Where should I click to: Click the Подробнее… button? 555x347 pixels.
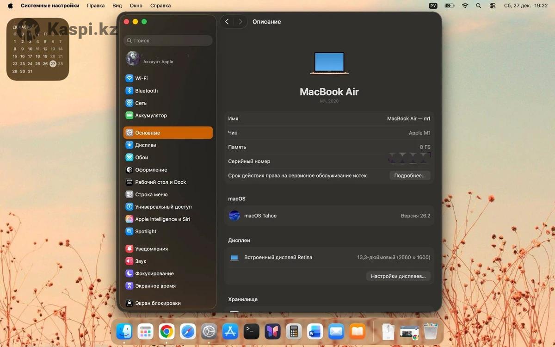tap(410, 176)
